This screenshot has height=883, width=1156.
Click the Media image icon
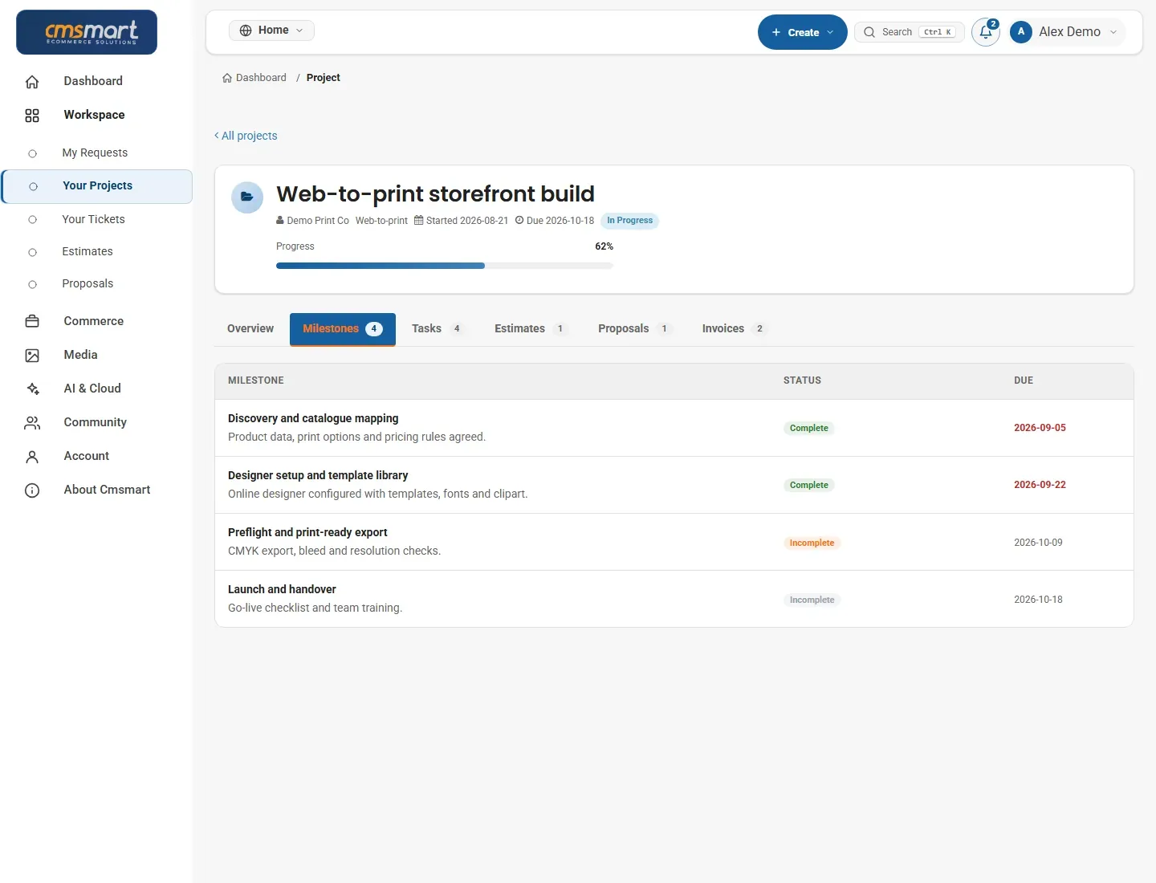click(32, 355)
